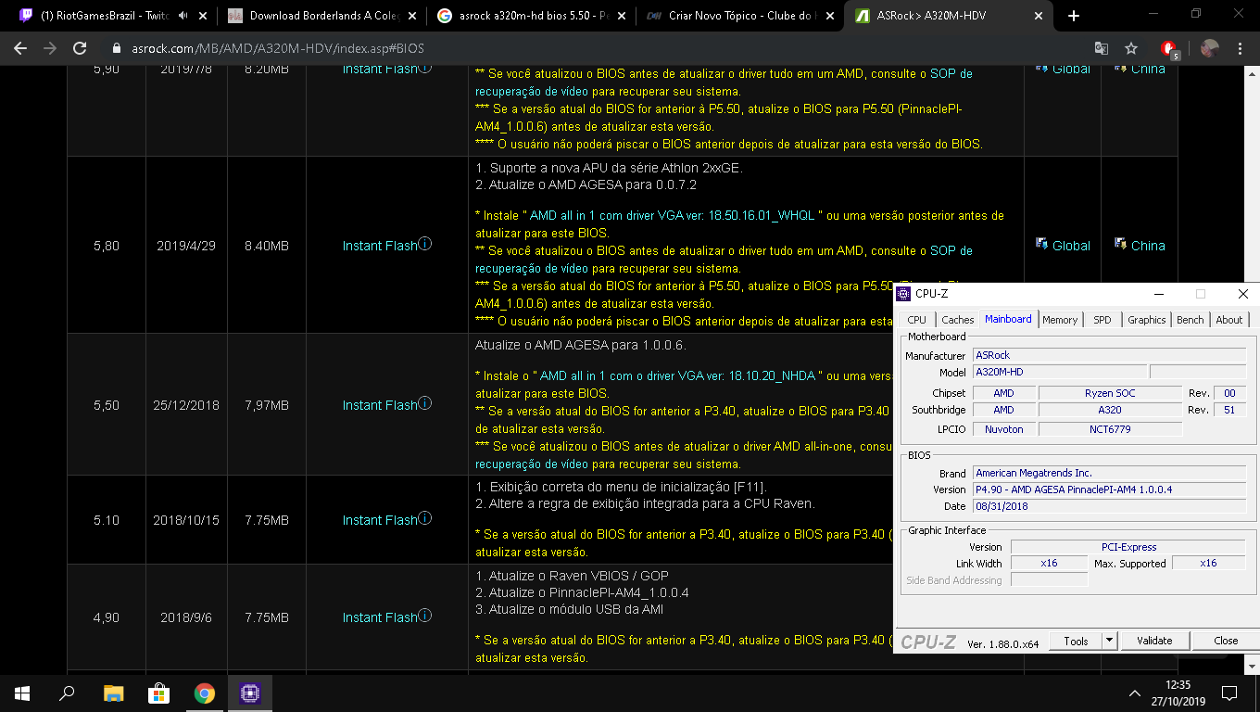Open Windows taskbar search

(67, 693)
